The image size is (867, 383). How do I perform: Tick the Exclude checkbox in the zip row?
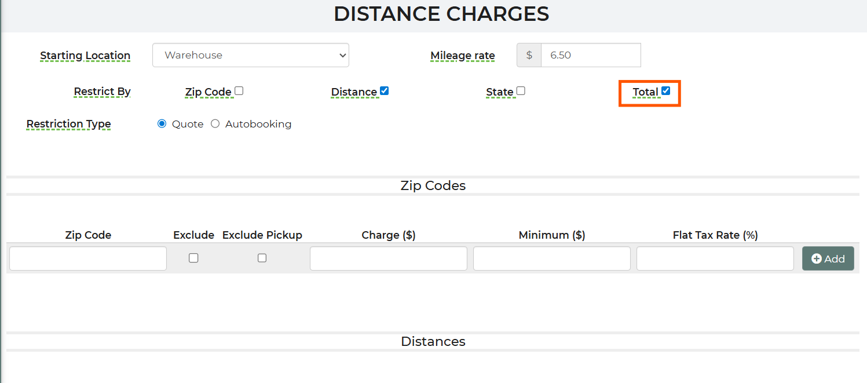coord(193,258)
